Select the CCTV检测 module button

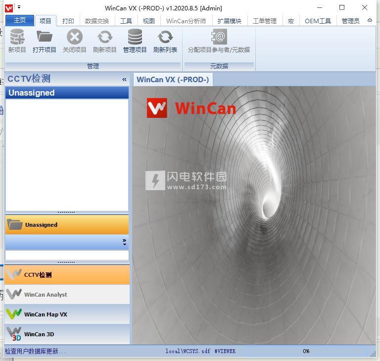coord(67,275)
